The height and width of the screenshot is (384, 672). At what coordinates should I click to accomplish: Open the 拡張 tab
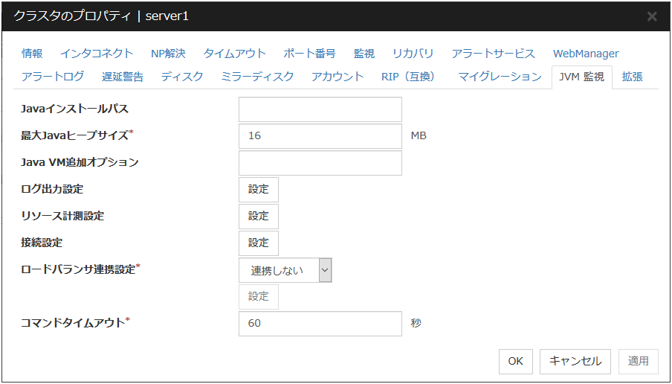pyautogui.click(x=632, y=77)
